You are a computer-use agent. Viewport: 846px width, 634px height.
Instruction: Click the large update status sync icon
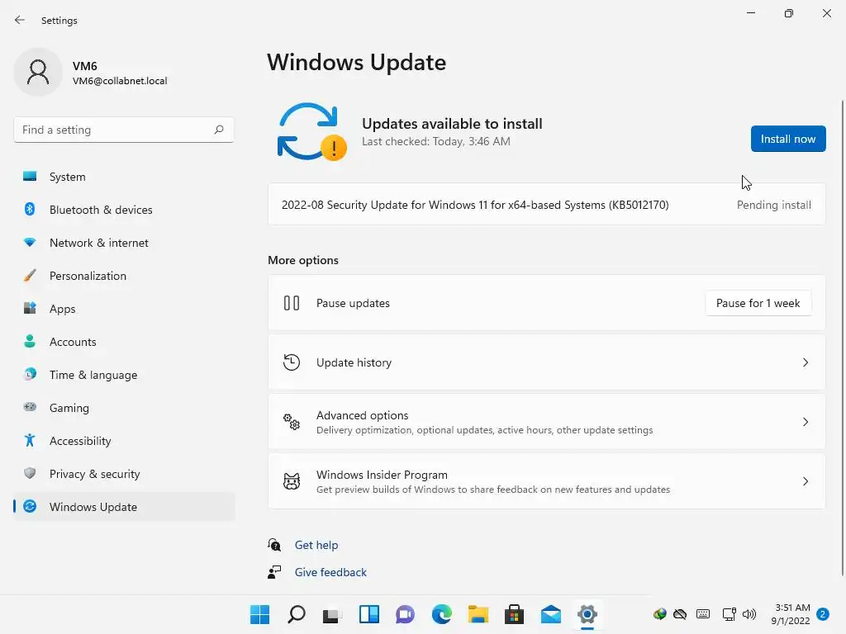[x=311, y=131]
